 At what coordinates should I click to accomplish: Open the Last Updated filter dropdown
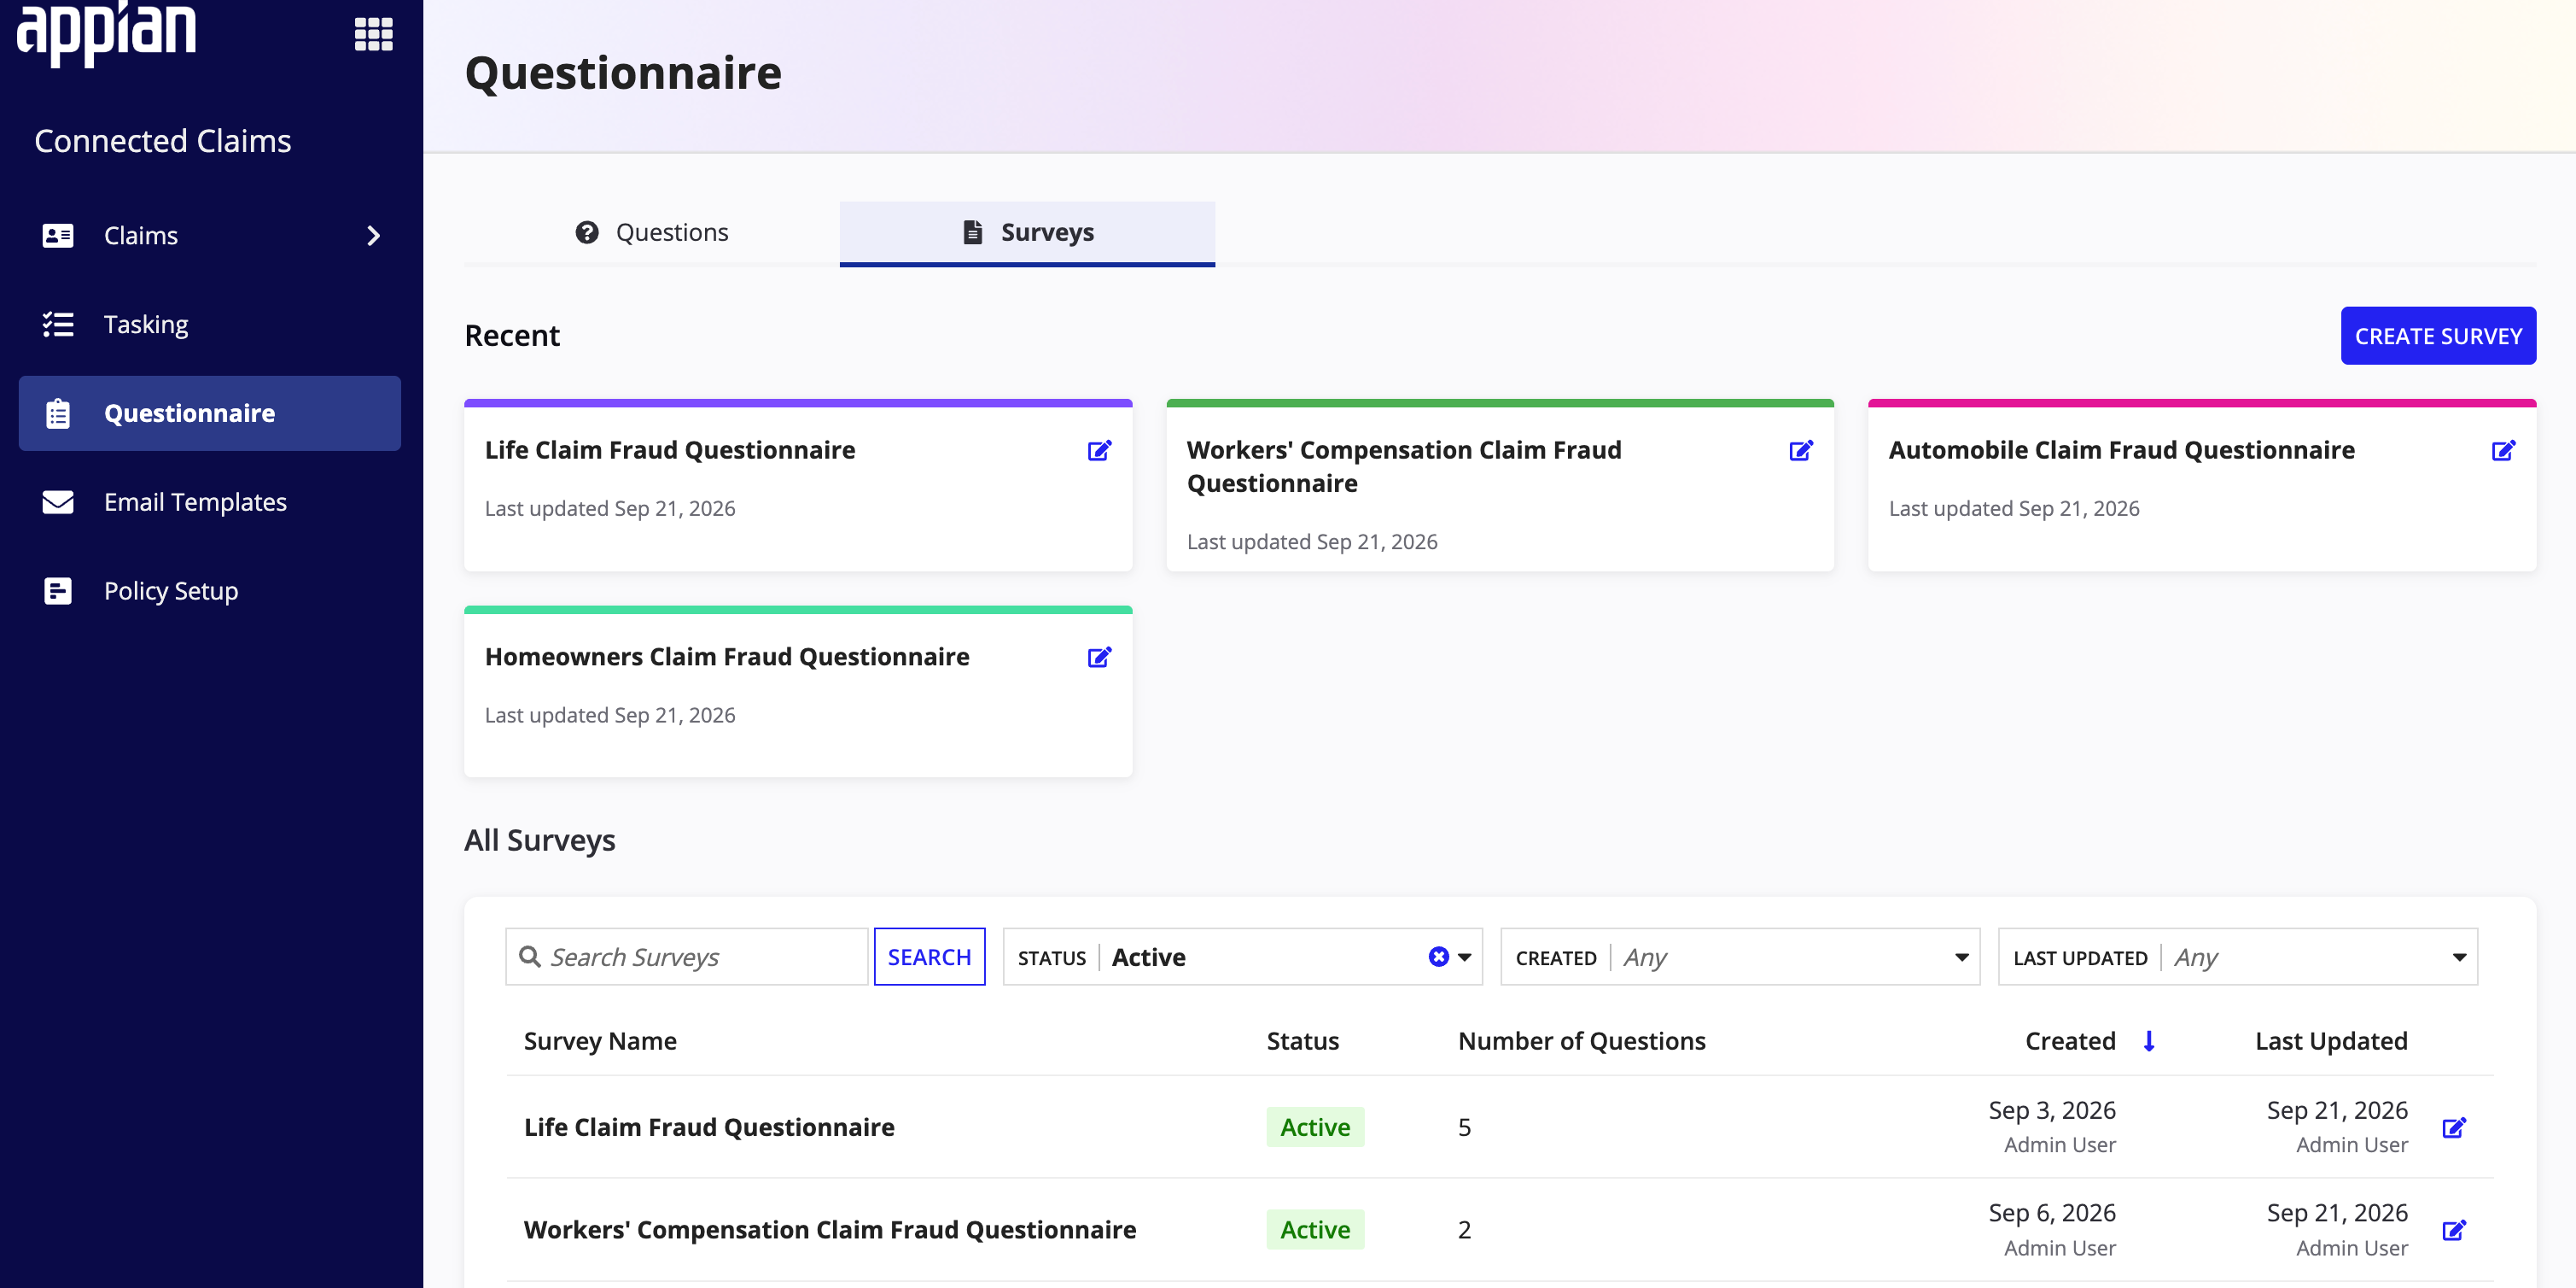click(2237, 957)
